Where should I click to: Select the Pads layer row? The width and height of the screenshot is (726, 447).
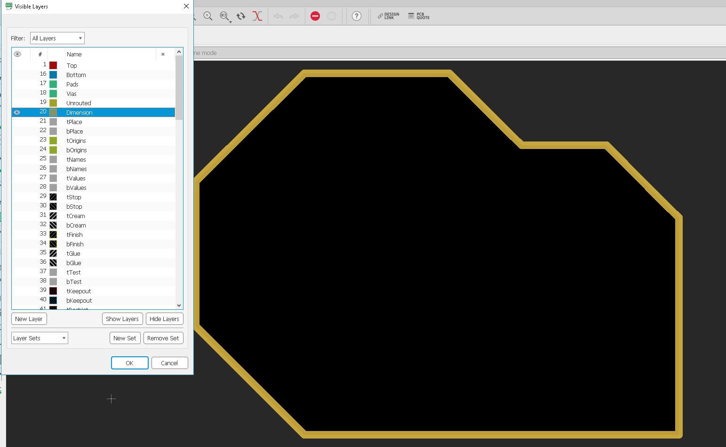click(93, 84)
